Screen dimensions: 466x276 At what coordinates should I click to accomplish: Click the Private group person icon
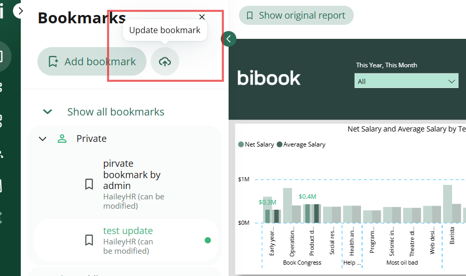pyautogui.click(x=62, y=139)
